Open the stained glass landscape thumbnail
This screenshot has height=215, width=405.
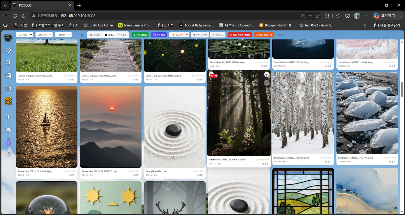pyautogui.click(x=303, y=191)
